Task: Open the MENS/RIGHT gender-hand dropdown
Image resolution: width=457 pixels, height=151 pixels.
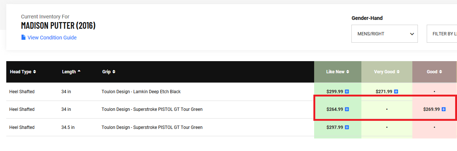Action: (x=384, y=34)
